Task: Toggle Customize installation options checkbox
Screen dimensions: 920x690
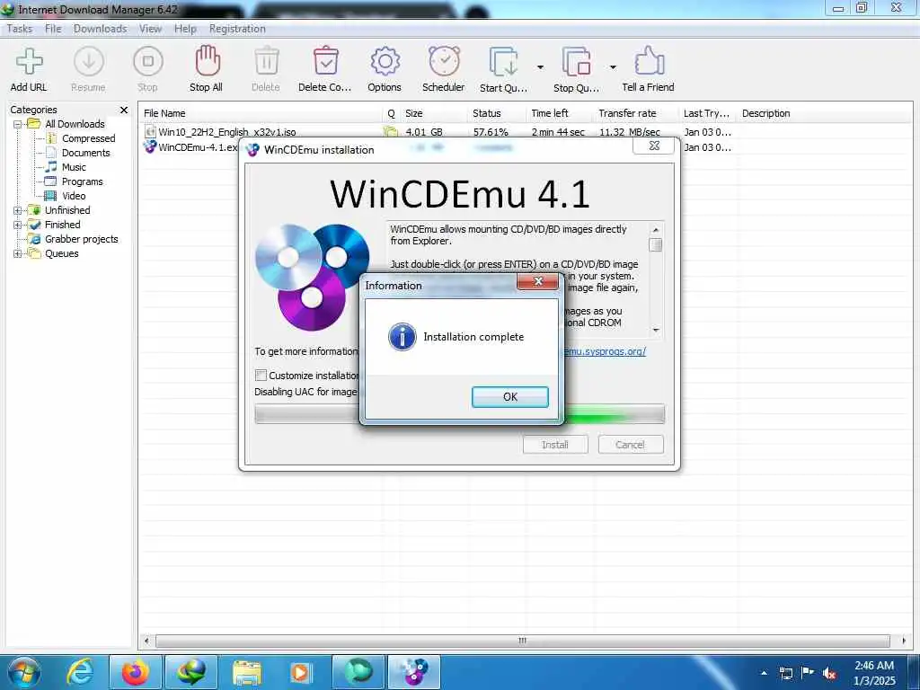Action: [x=261, y=376]
